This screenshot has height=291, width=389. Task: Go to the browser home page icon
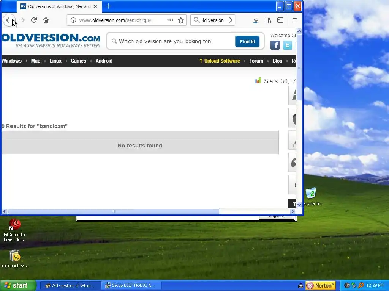46,20
